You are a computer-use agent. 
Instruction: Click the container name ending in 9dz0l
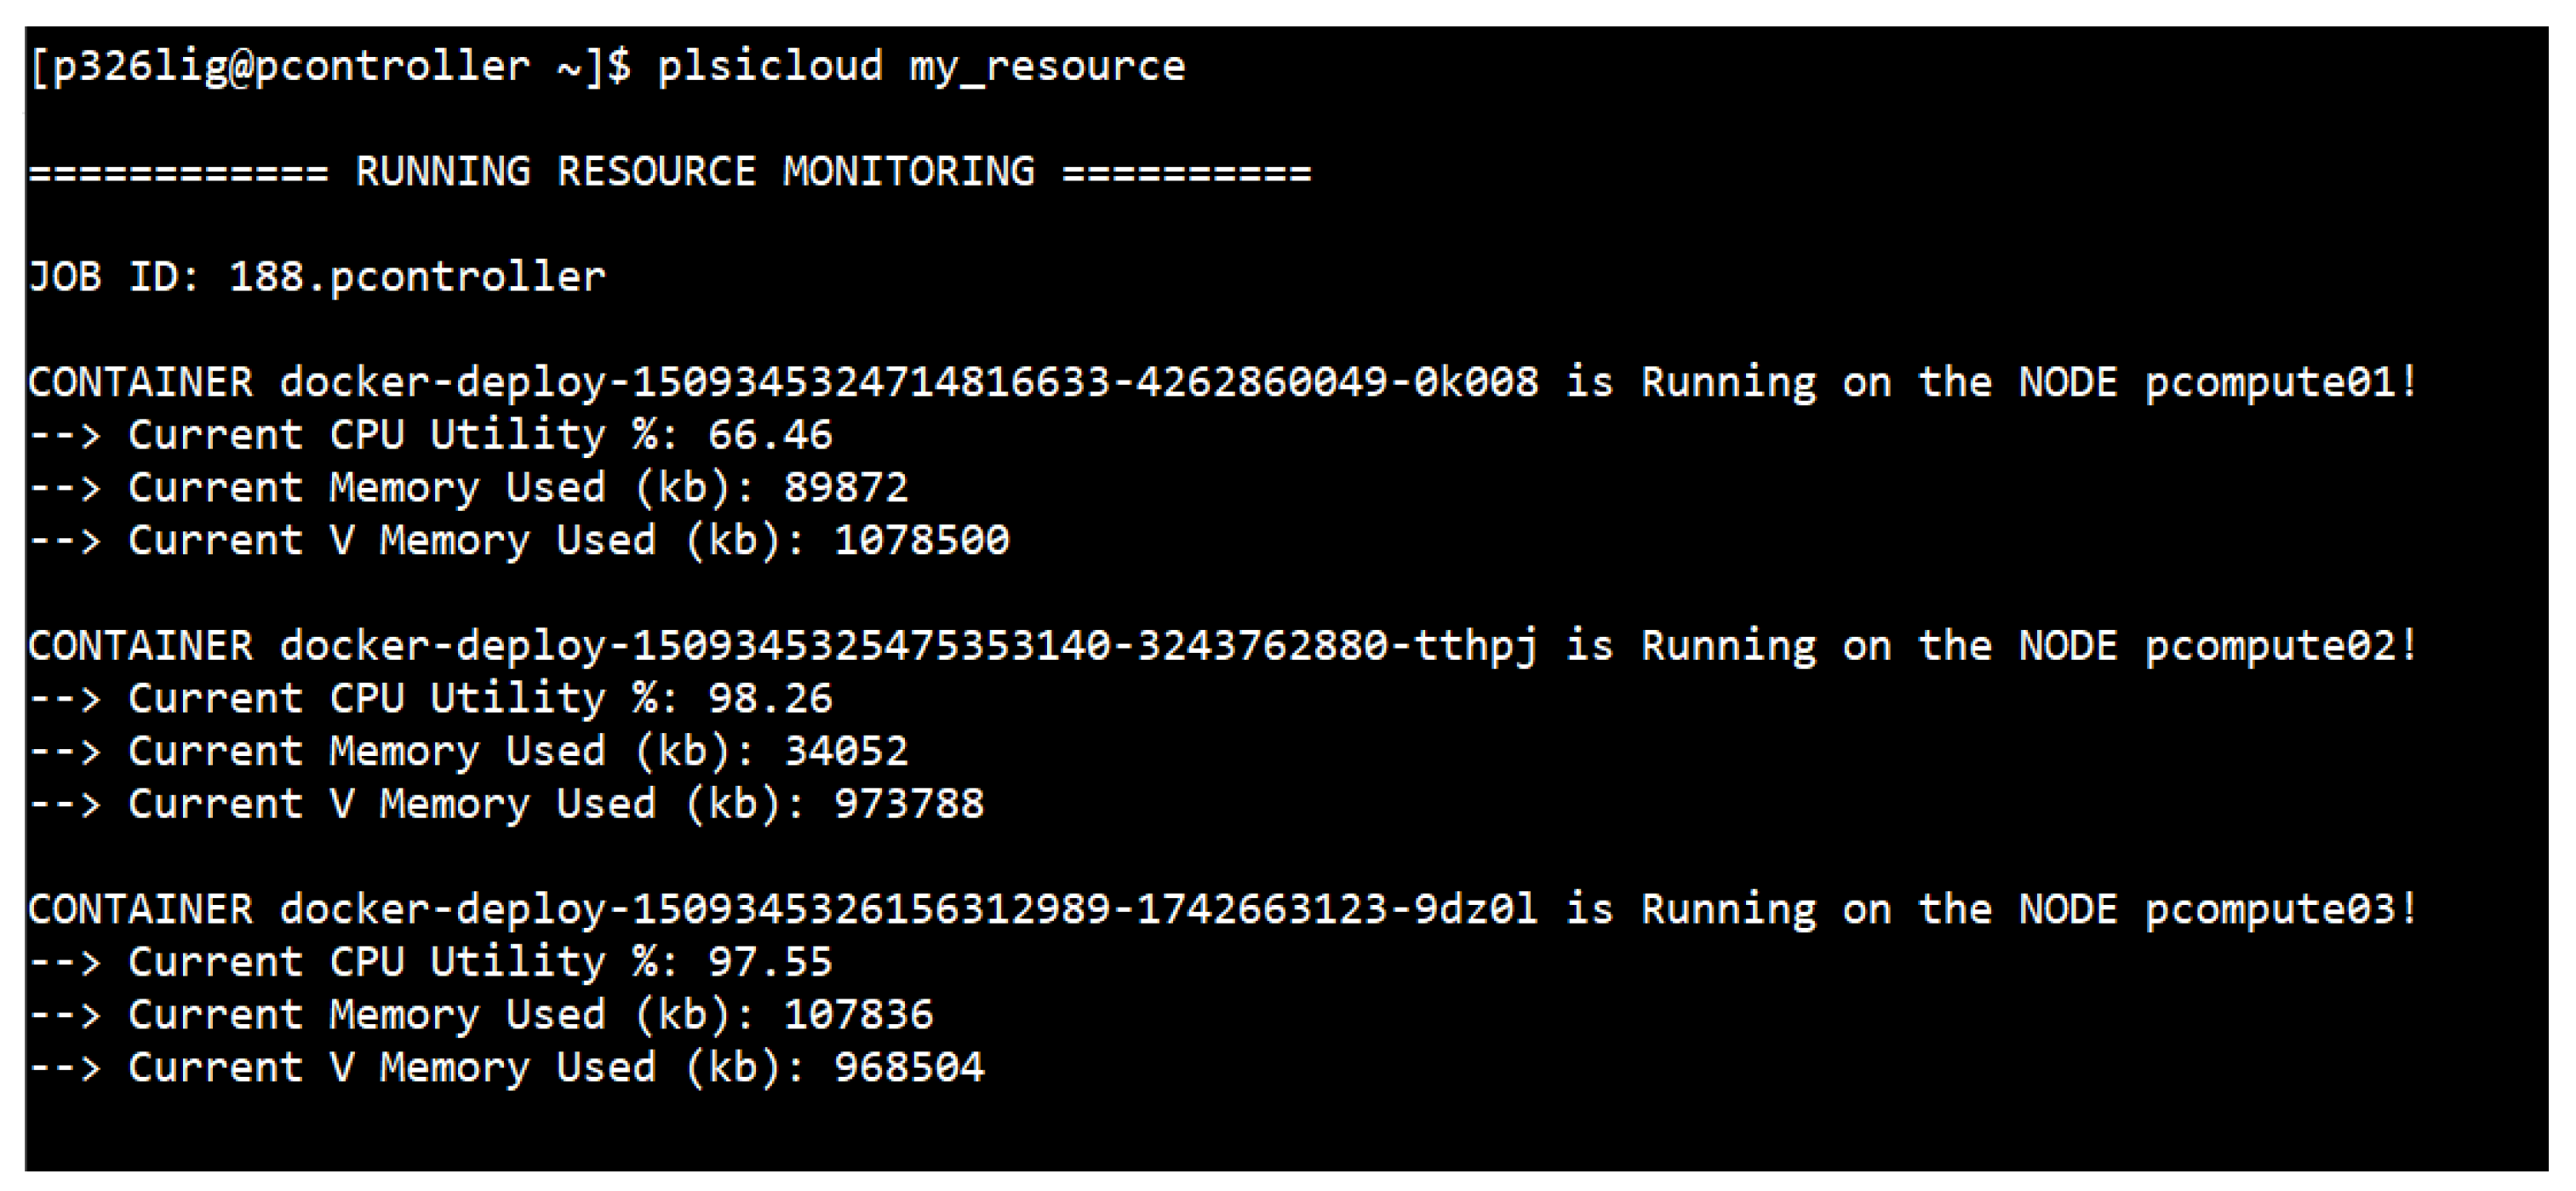click(908, 910)
